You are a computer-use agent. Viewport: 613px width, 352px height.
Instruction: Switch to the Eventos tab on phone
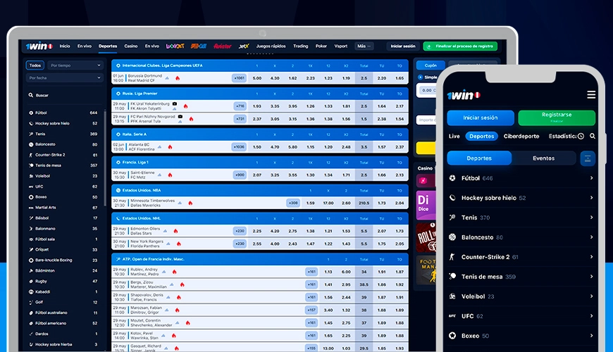pos(543,158)
